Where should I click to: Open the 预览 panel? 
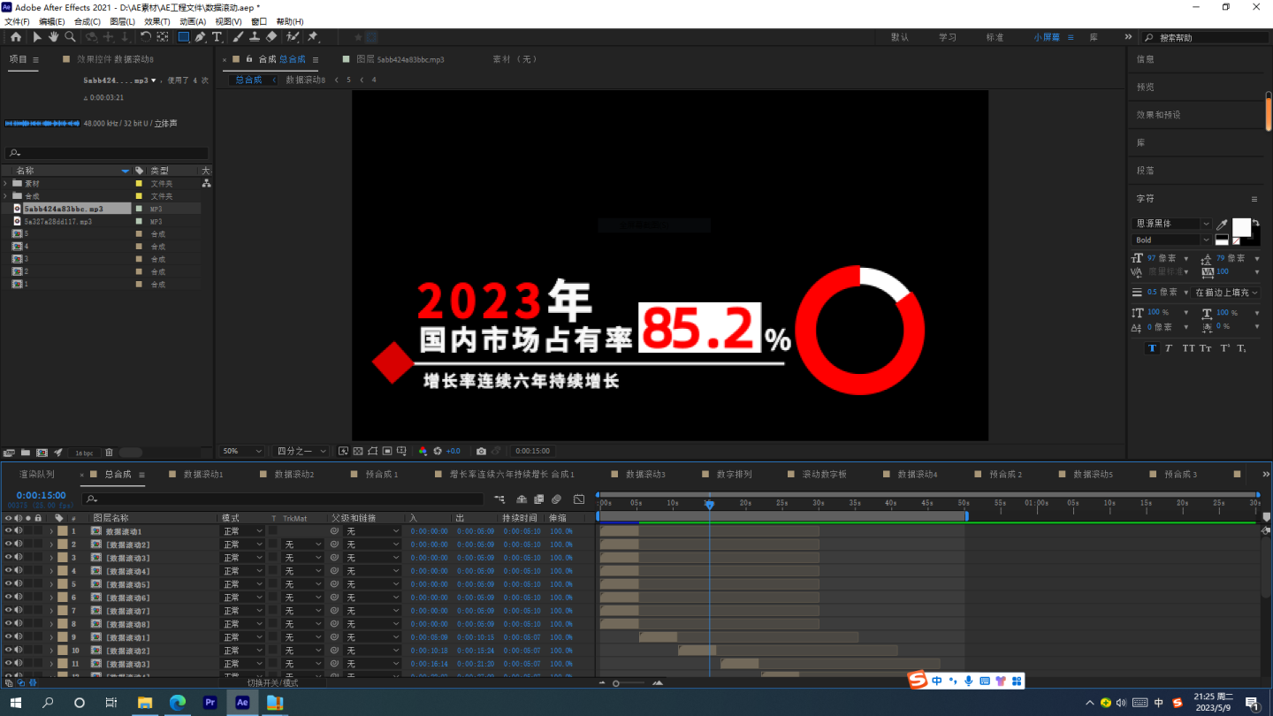pos(1146,87)
